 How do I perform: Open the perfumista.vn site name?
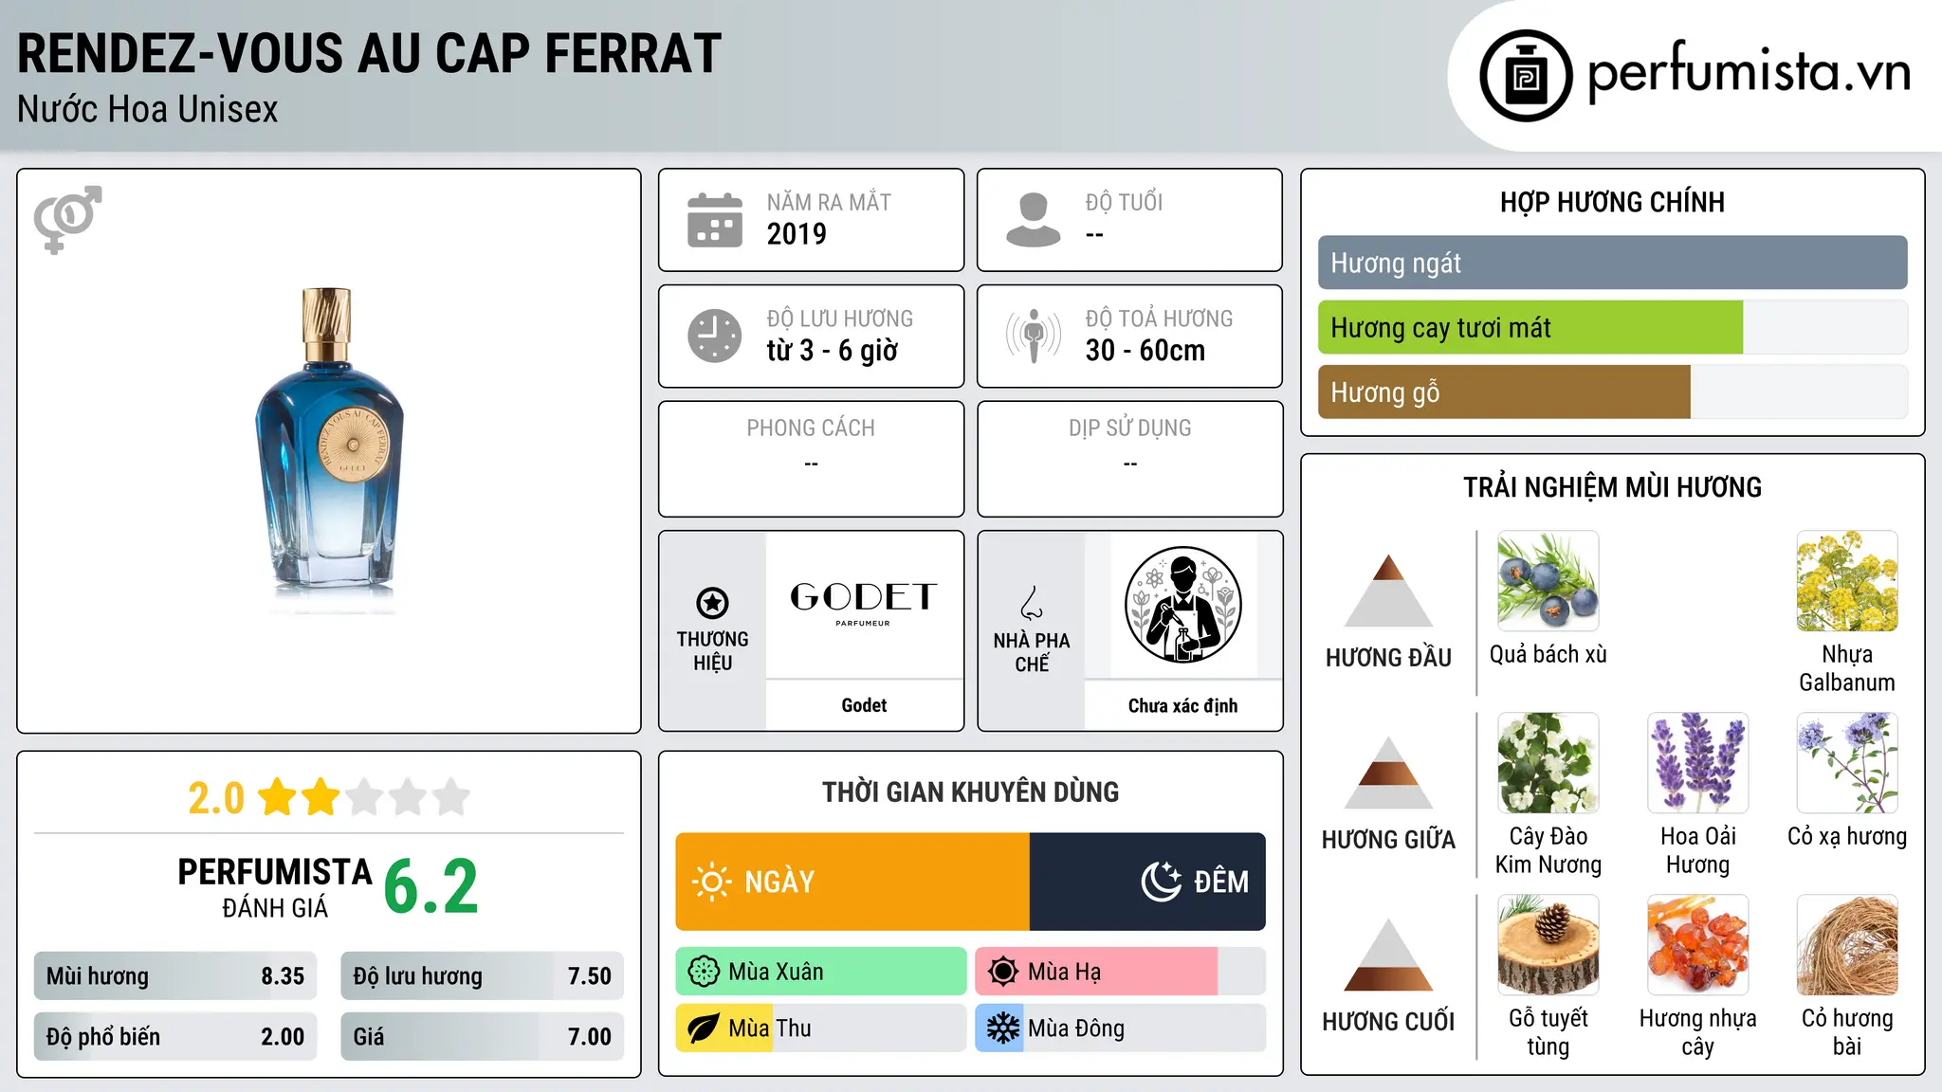tap(1749, 74)
